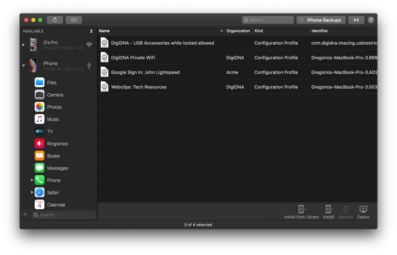Expand the G's Pro device
Screen dimensions: 397x255
click(x=23, y=45)
